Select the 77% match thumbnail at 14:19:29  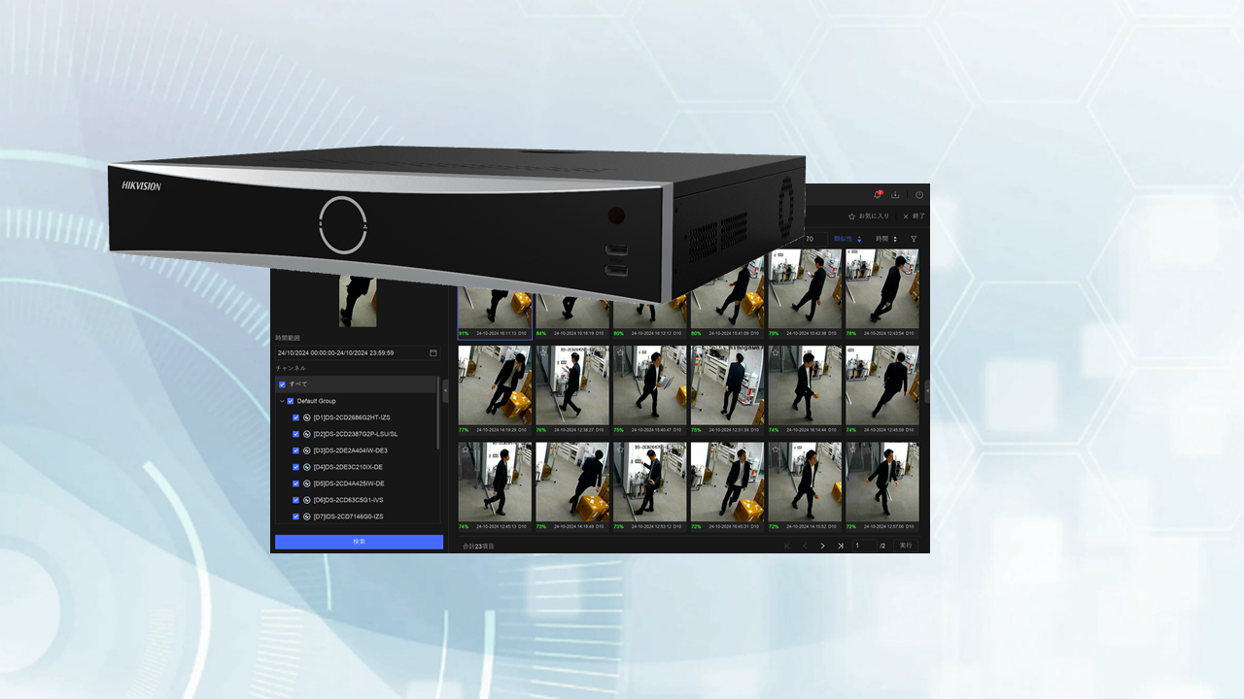coord(495,385)
